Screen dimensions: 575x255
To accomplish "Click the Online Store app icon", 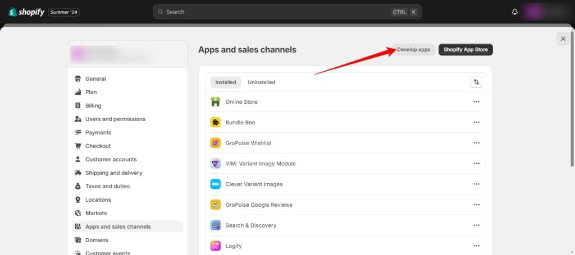I will (216, 101).
